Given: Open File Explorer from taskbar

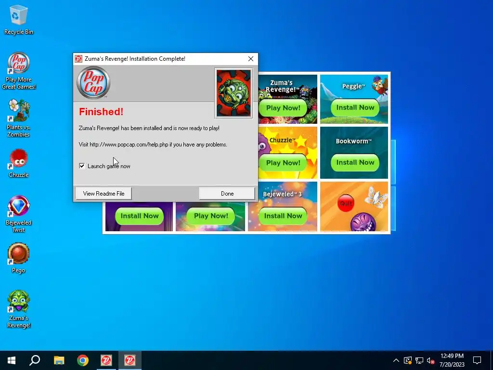Looking at the screenshot, I should pos(59,360).
